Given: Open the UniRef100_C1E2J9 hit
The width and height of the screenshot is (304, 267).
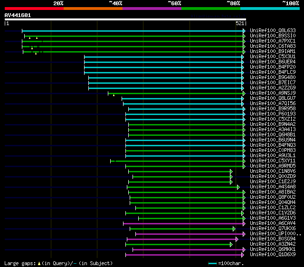Looking at the screenshot, I should click(x=273, y=182).
